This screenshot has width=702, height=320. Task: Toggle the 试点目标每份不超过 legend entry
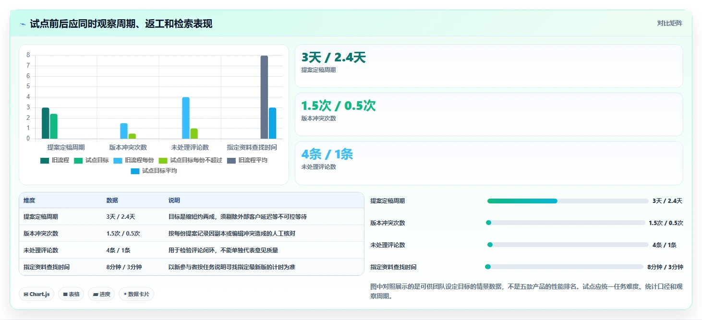pos(190,160)
